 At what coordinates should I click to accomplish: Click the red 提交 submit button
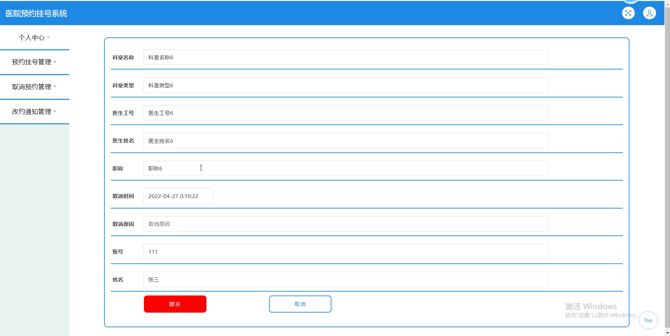(175, 304)
